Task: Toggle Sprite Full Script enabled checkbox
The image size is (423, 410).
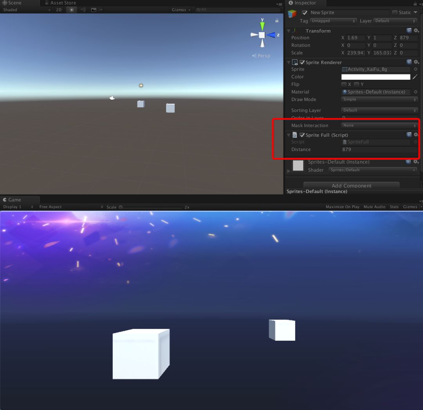Action: (x=302, y=135)
